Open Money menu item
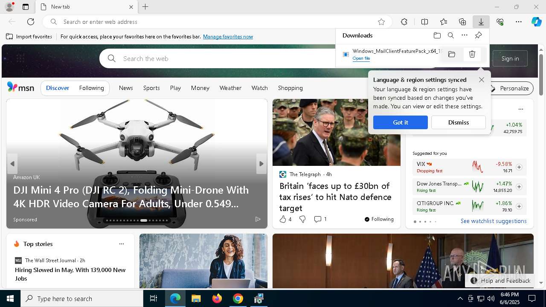 pos(200,88)
